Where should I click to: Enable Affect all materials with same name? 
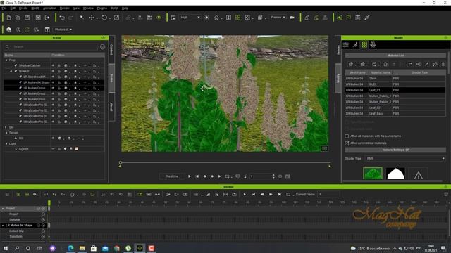(347, 136)
